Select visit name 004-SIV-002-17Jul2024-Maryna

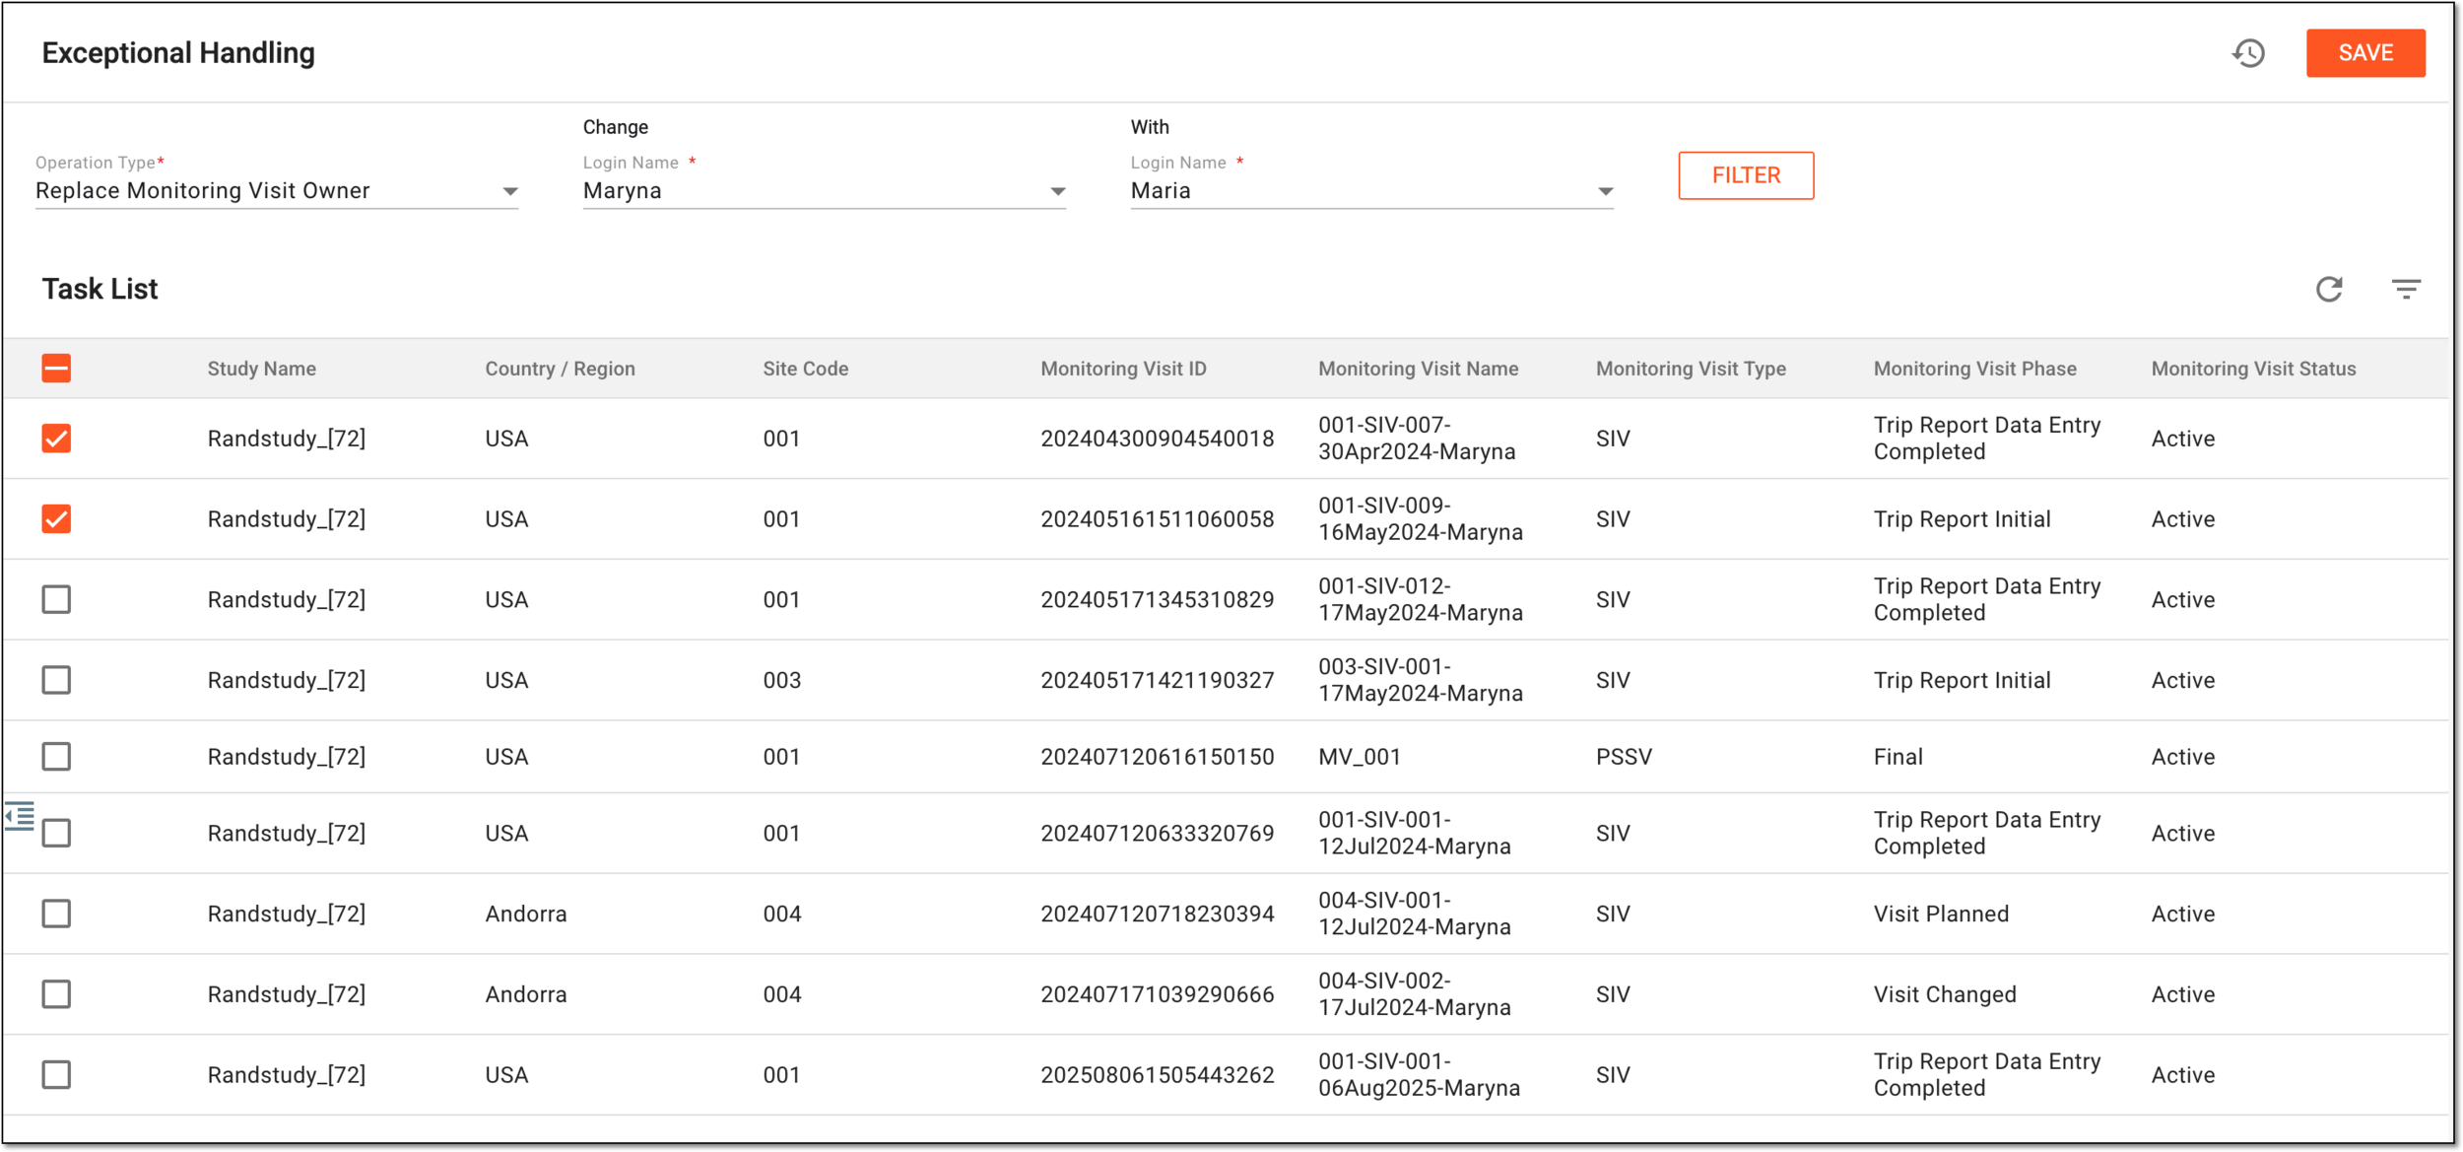(x=1414, y=994)
